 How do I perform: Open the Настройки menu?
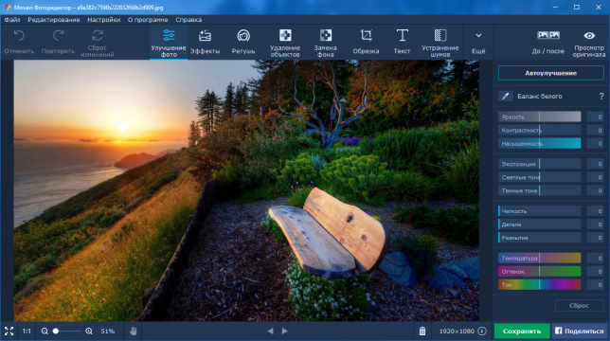(x=103, y=20)
